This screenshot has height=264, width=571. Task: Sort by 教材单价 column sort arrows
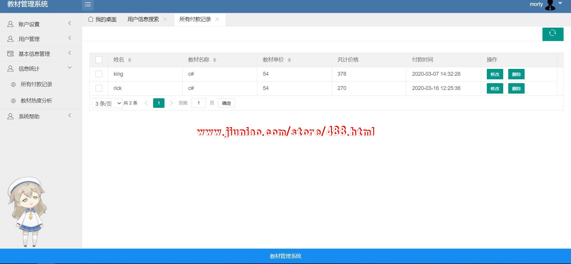pyautogui.click(x=289, y=60)
